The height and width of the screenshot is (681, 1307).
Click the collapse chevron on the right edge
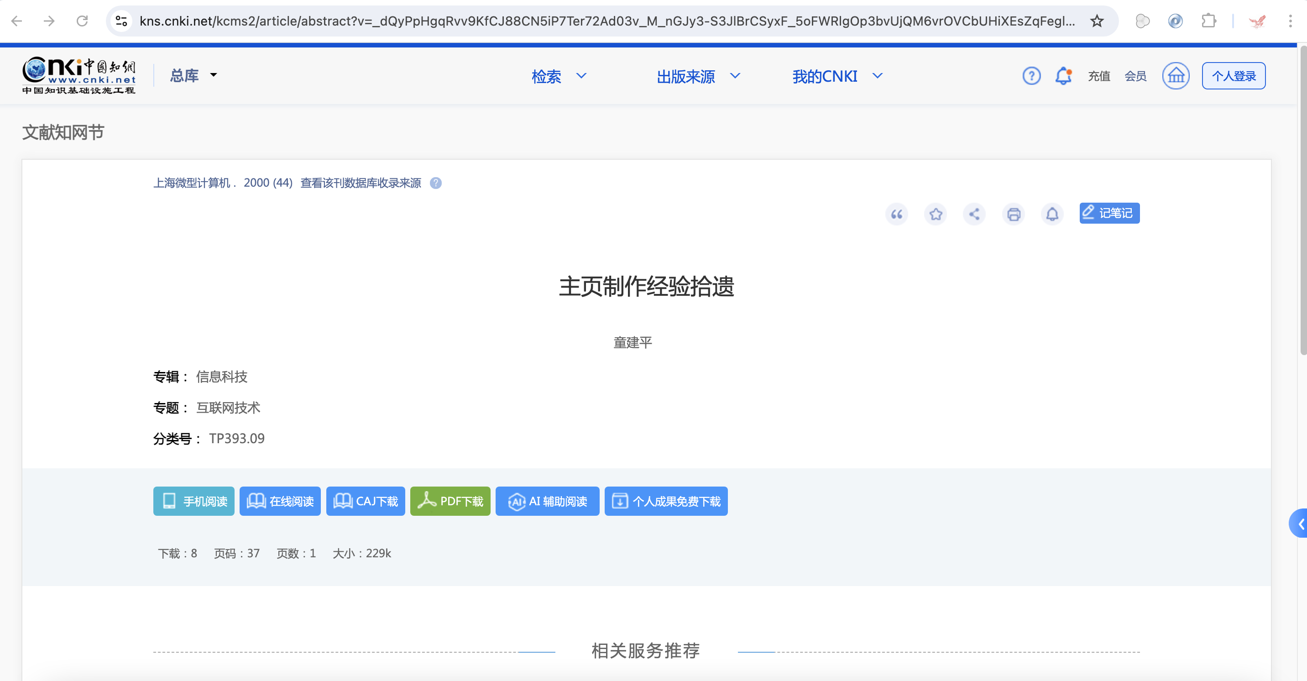tap(1301, 524)
